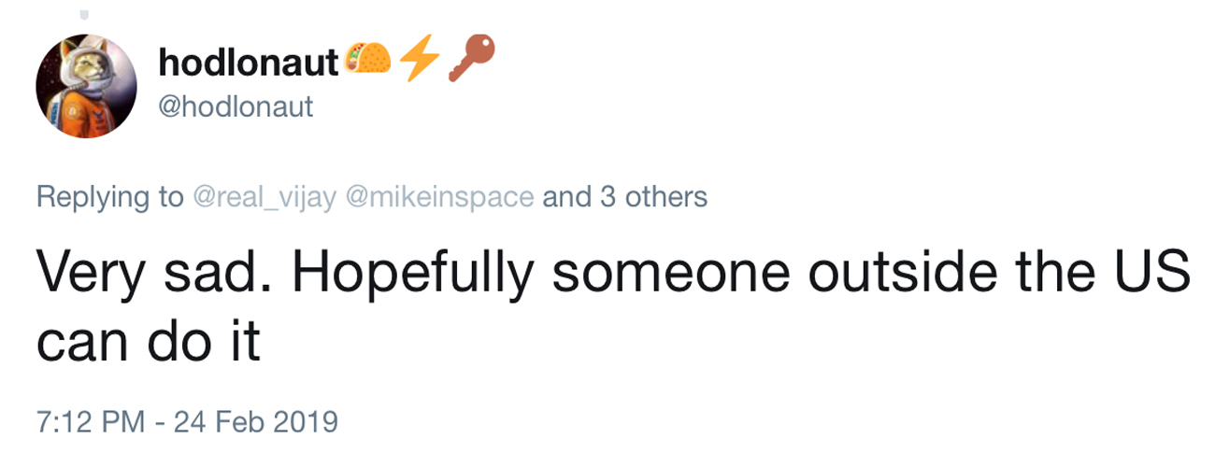Expand the "and 3 others" recipients
The width and height of the screenshot is (1215, 467).
point(624,197)
